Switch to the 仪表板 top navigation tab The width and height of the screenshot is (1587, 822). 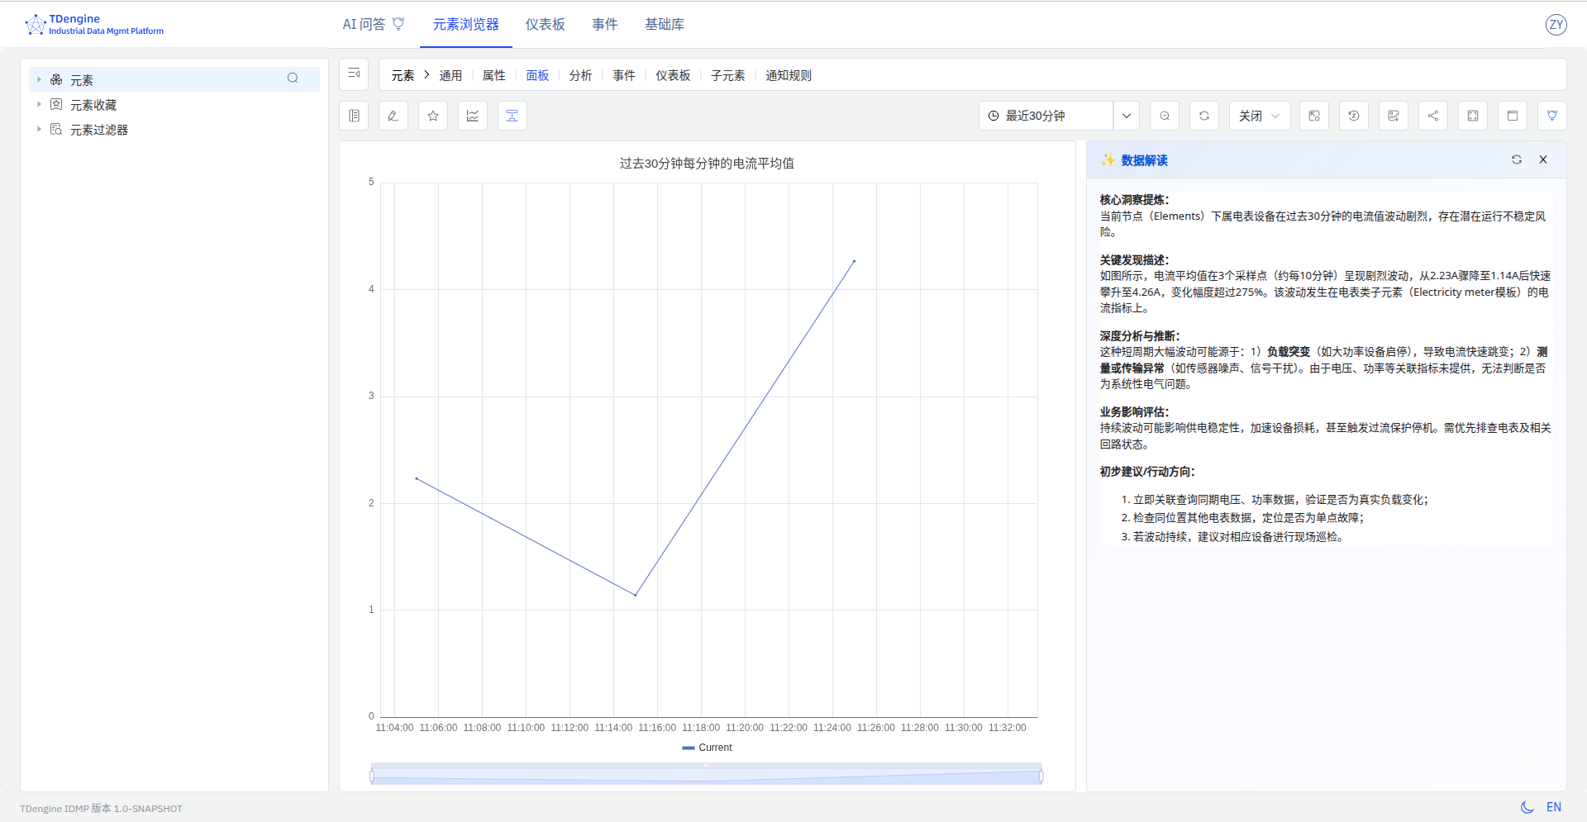pos(546,25)
